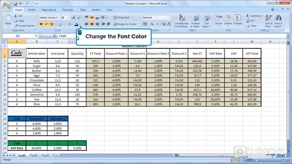The height and width of the screenshot is (164, 292).
Task: Open the Feuil2 sheet tab
Action: 34,155
